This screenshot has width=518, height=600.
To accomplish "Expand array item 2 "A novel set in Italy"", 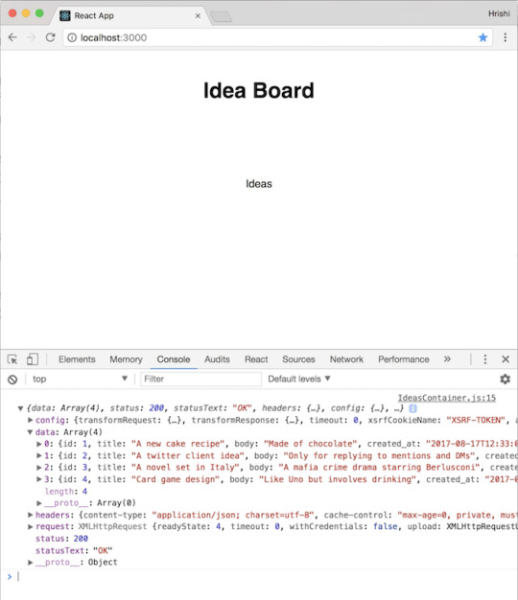I will coord(39,467).
